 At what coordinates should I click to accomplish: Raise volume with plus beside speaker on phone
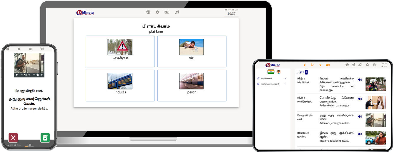click(29, 75)
